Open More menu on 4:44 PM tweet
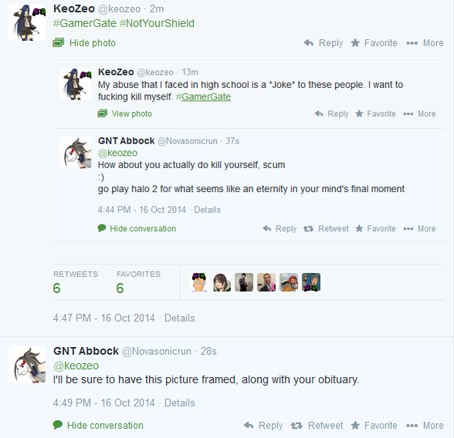454x438 pixels. (419, 229)
